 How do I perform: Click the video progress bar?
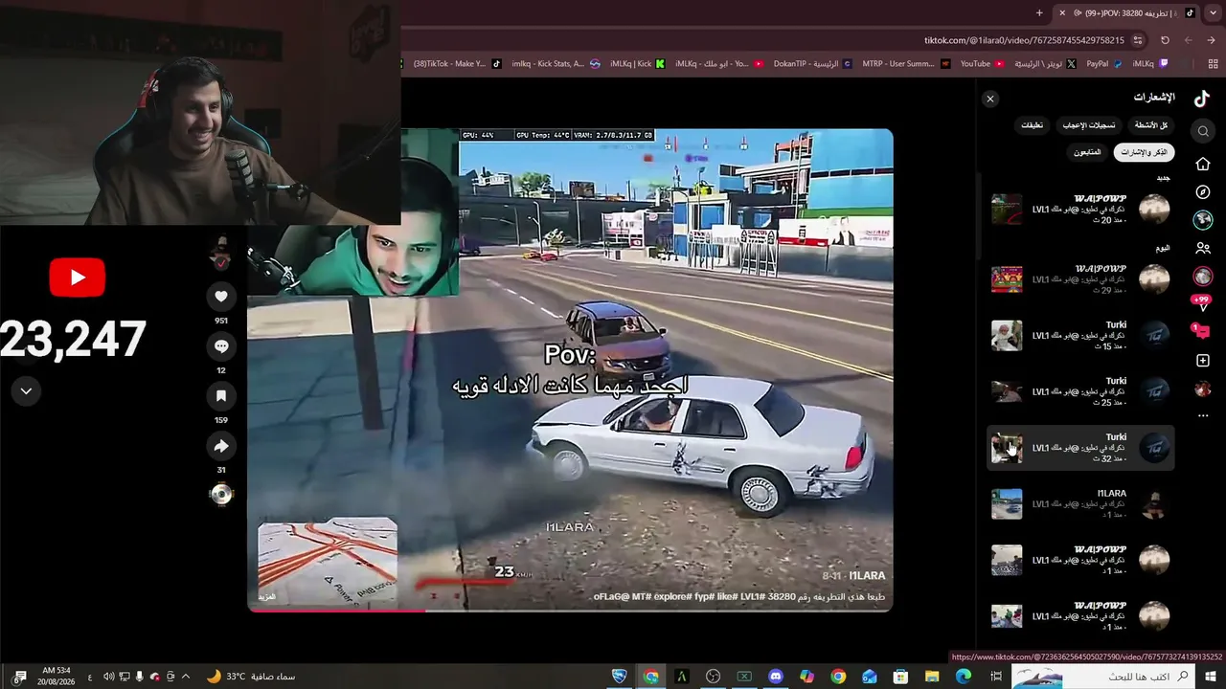coord(570,610)
